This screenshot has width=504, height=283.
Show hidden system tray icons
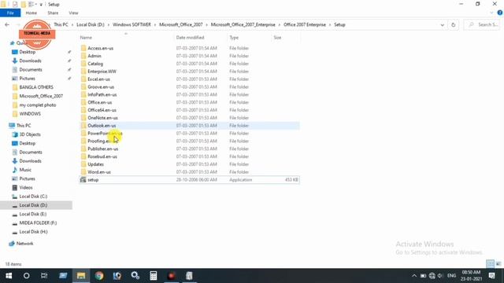tap(414, 276)
